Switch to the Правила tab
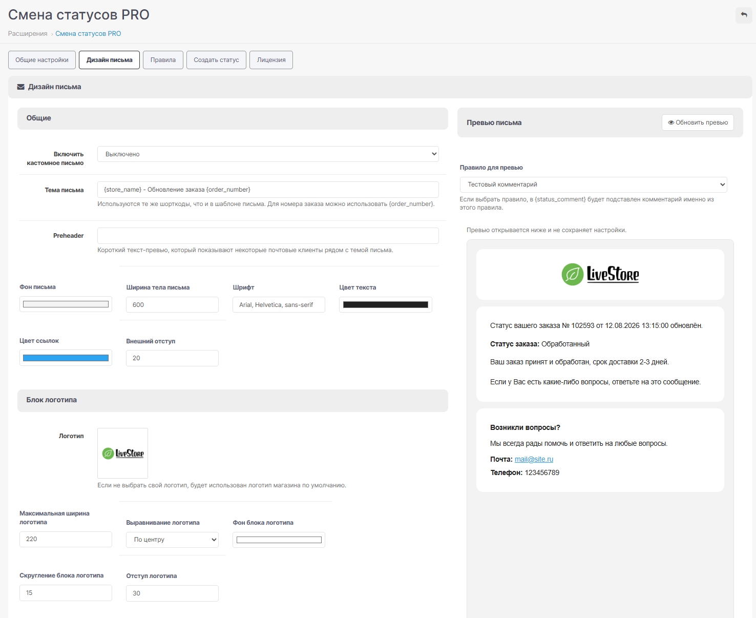This screenshot has height=618, width=756. coord(163,60)
